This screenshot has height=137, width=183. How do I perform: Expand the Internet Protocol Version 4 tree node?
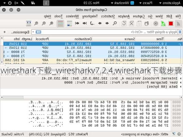tap(181, 78)
